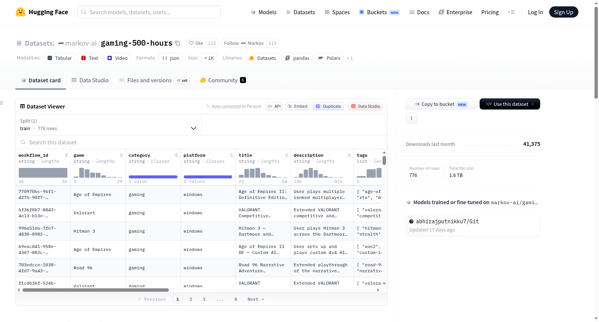Click the Video modality tag
This screenshot has height=322, width=599.
click(x=118, y=58)
